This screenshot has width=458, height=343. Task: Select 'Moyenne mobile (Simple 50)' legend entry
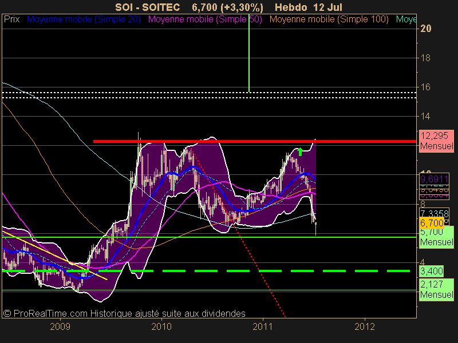[x=205, y=19]
